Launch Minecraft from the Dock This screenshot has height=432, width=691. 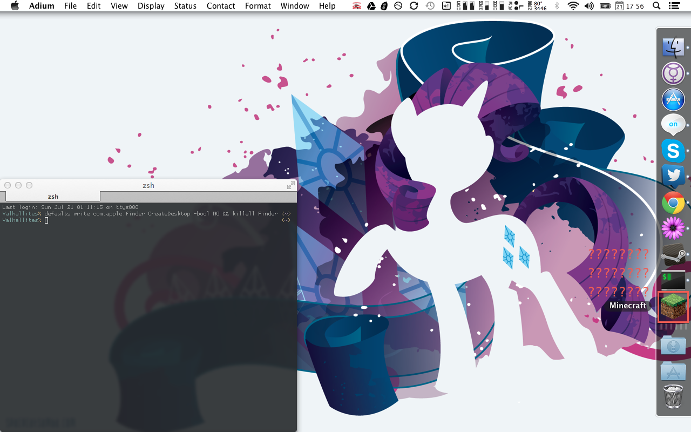pyautogui.click(x=673, y=307)
